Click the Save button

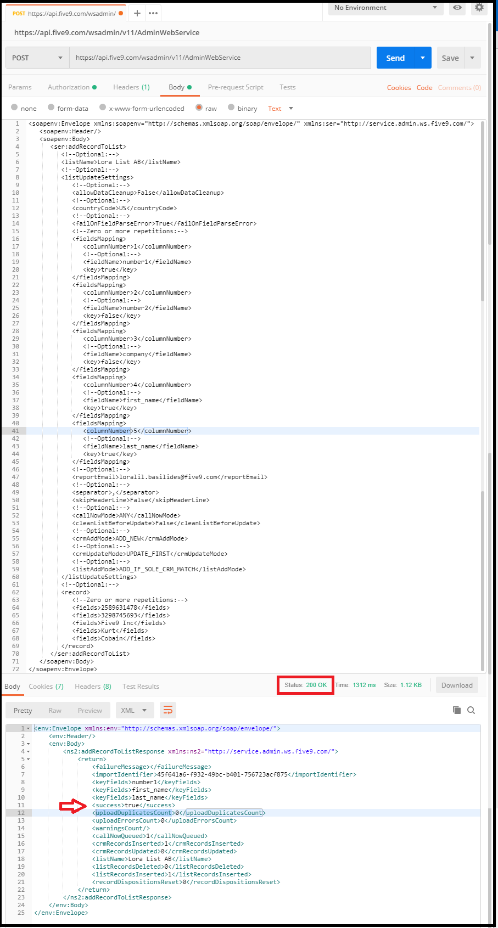pyautogui.click(x=450, y=58)
